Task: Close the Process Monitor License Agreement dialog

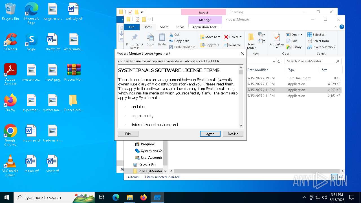Action: pos(242,53)
